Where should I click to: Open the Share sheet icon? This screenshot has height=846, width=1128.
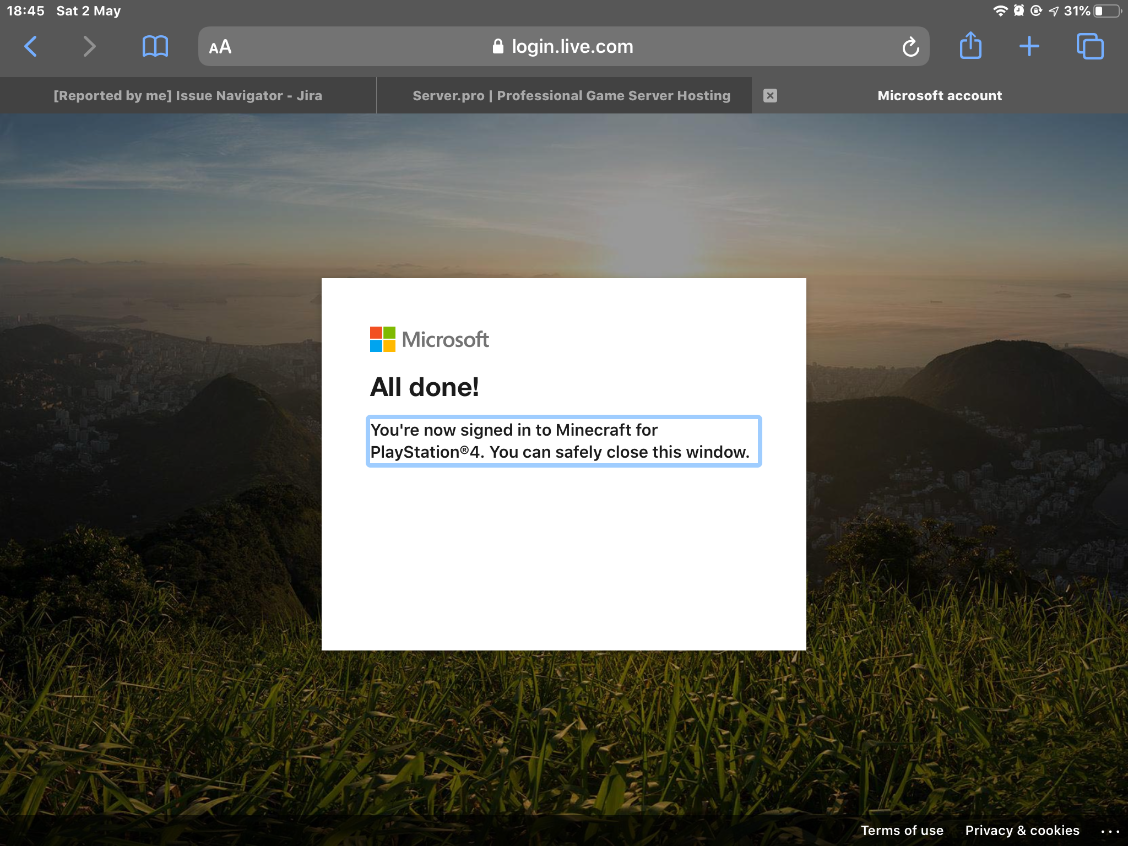point(970,46)
